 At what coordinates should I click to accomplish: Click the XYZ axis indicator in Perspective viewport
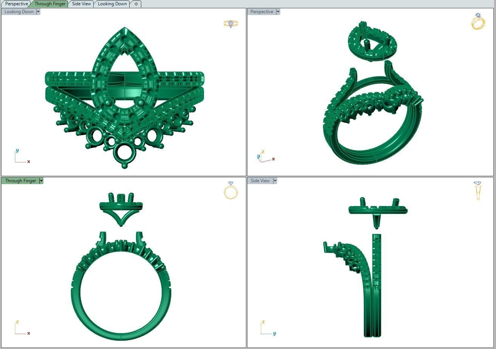[266, 157]
